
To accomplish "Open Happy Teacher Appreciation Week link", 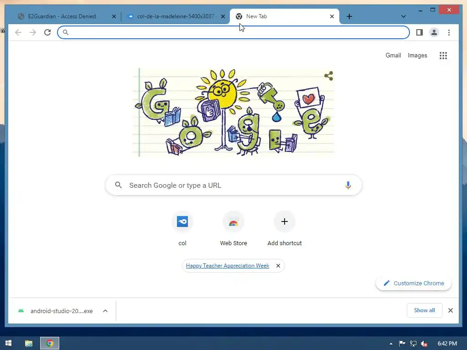I will (x=228, y=266).
